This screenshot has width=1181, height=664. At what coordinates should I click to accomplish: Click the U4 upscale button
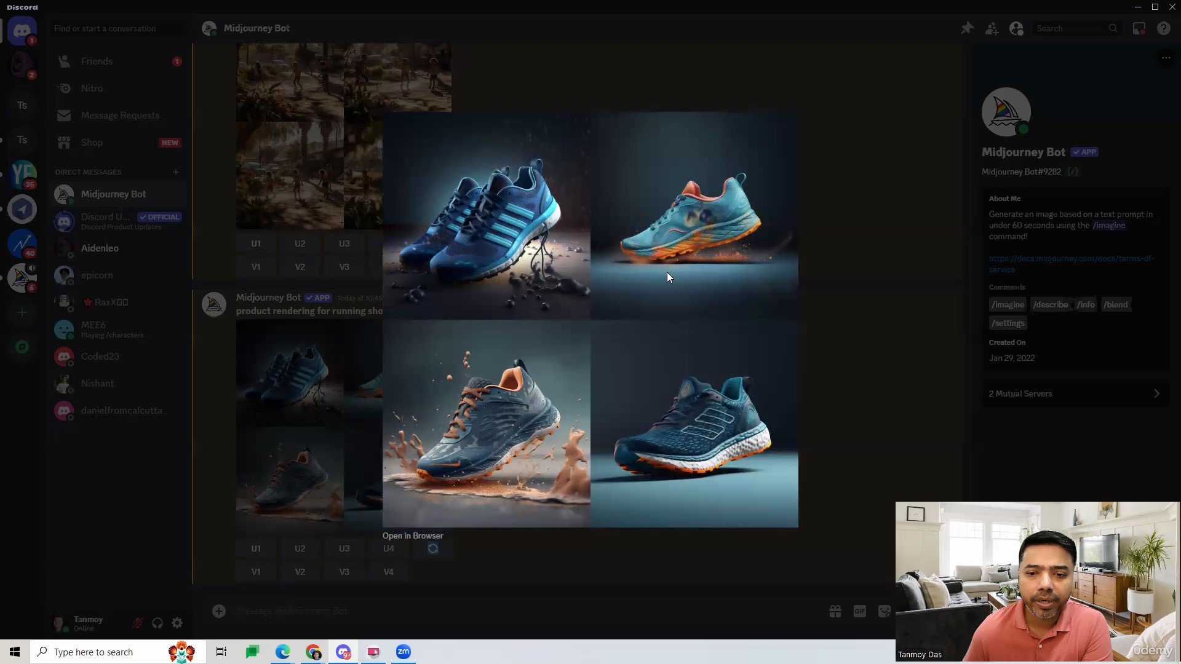(389, 548)
